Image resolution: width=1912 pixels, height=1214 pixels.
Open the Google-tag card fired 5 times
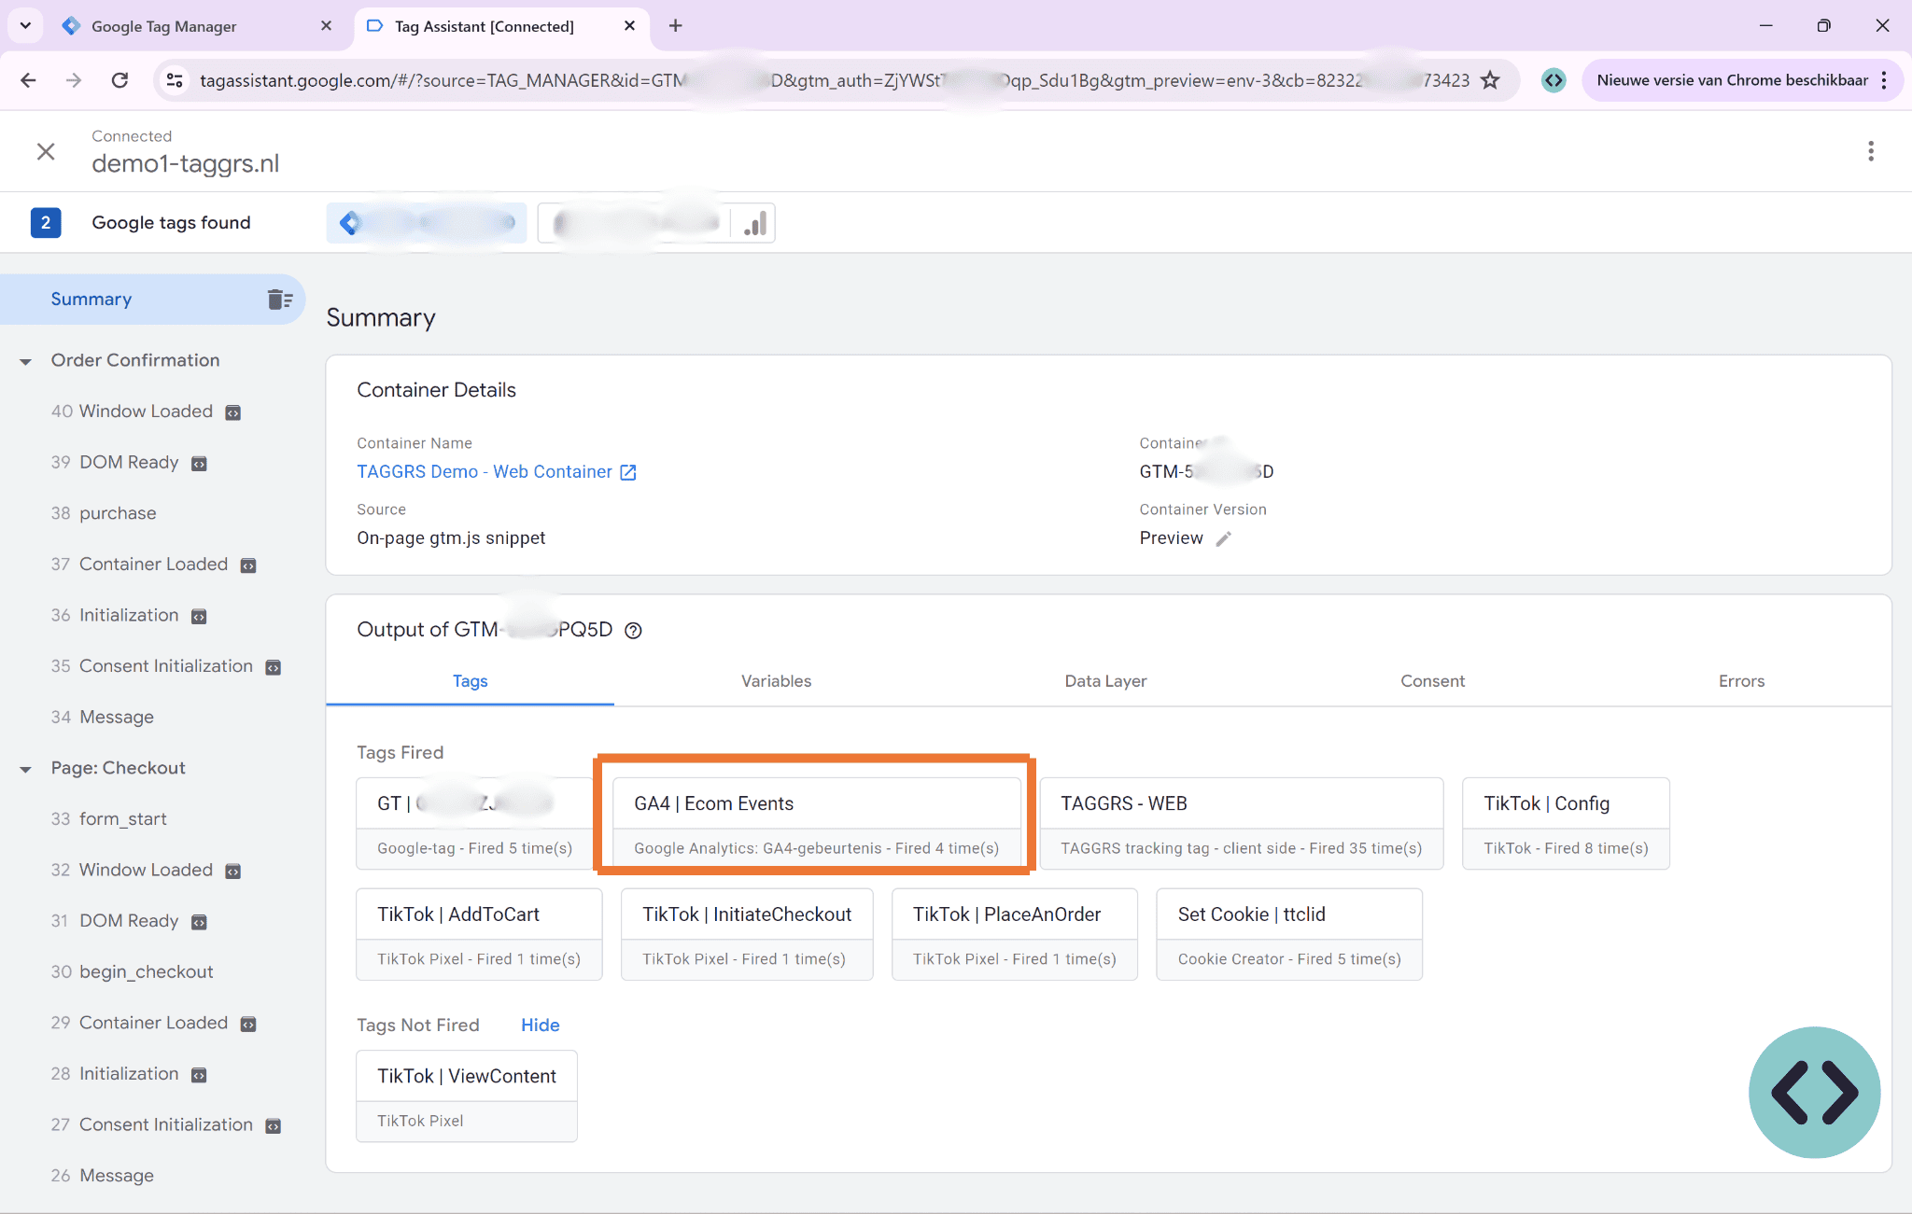474,824
